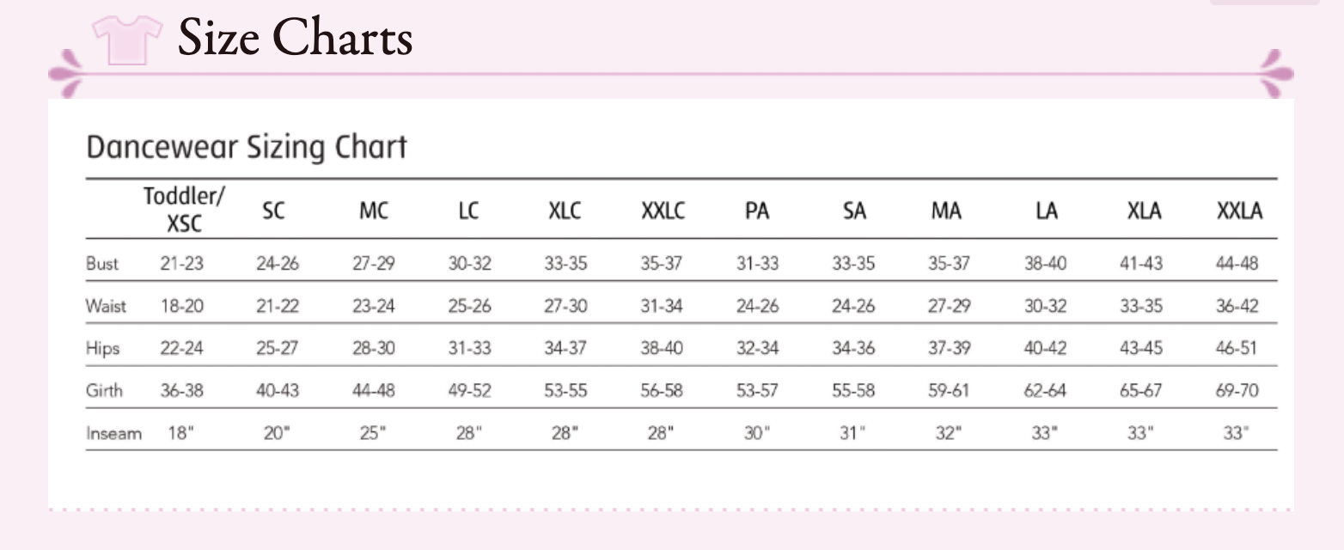This screenshot has width=1344, height=550.
Task: Click the PA column header
Action: (x=756, y=211)
